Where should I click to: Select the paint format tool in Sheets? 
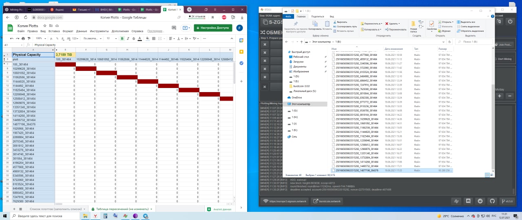coord(29,38)
